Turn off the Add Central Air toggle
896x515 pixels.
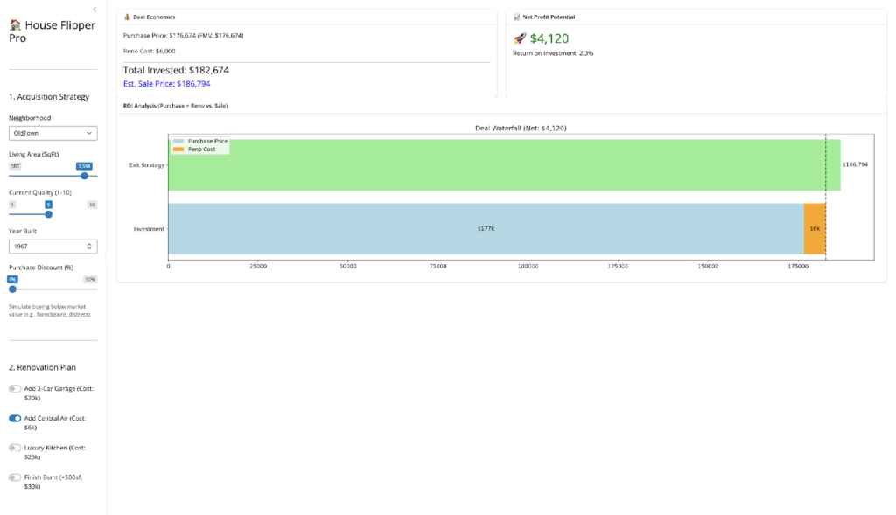15,418
